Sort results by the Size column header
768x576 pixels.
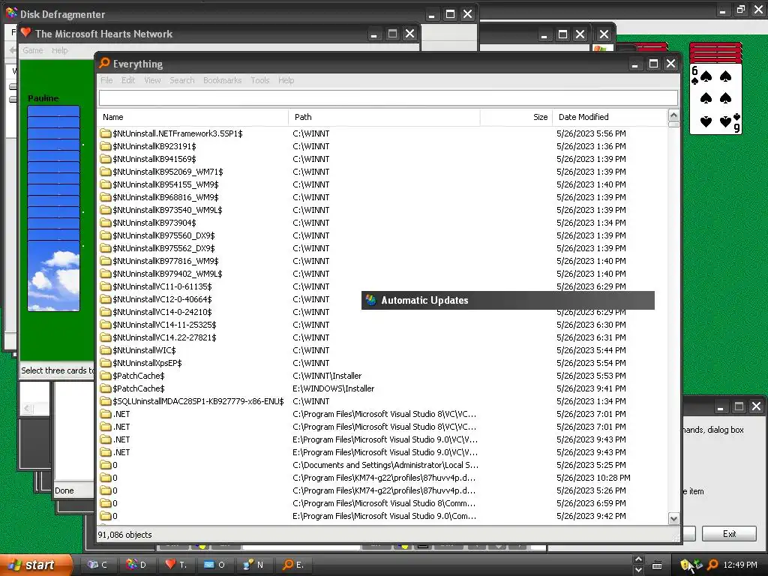click(x=516, y=117)
